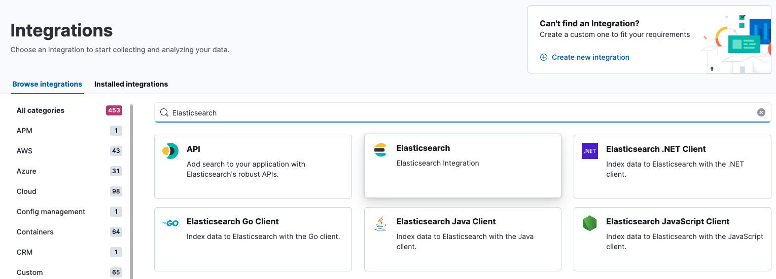The image size is (776, 279).
Task: Open the Elasticsearch .NET Client card title
Action: (x=656, y=149)
